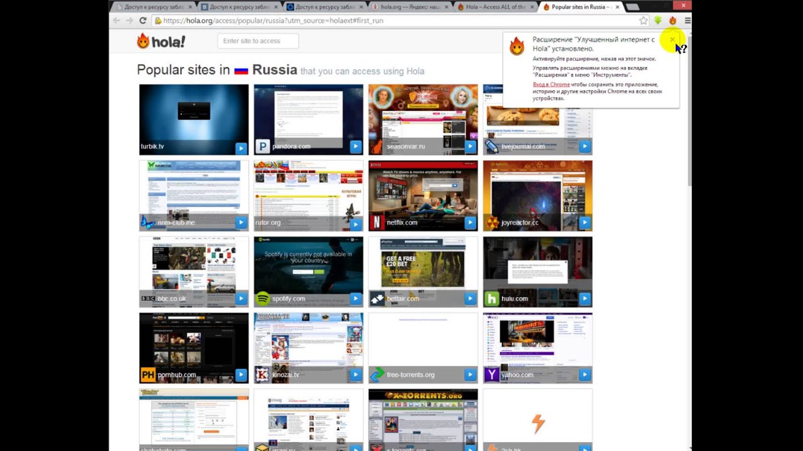Click the play button on free-torrents.org tile
Viewport: 803px width, 451px height.
coord(470,375)
